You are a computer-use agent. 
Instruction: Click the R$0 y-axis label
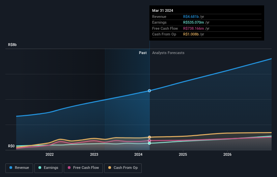[11, 146]
